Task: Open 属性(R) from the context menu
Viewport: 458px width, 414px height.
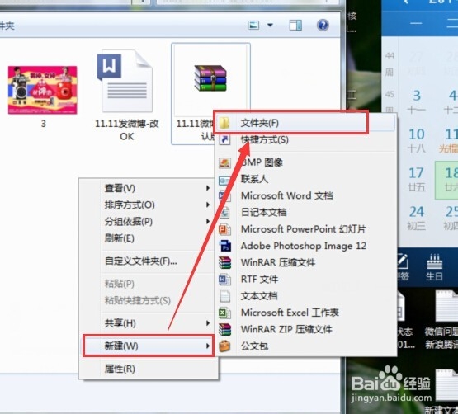Action: (x=149, y=369)
